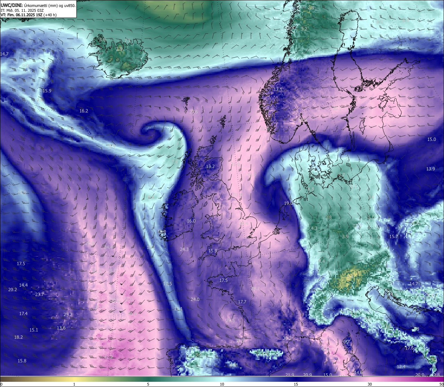Viewport: 444px width, 387px height.
Task: Click the 3.2 value over northern Scandinavia
Action: [304, 29]
